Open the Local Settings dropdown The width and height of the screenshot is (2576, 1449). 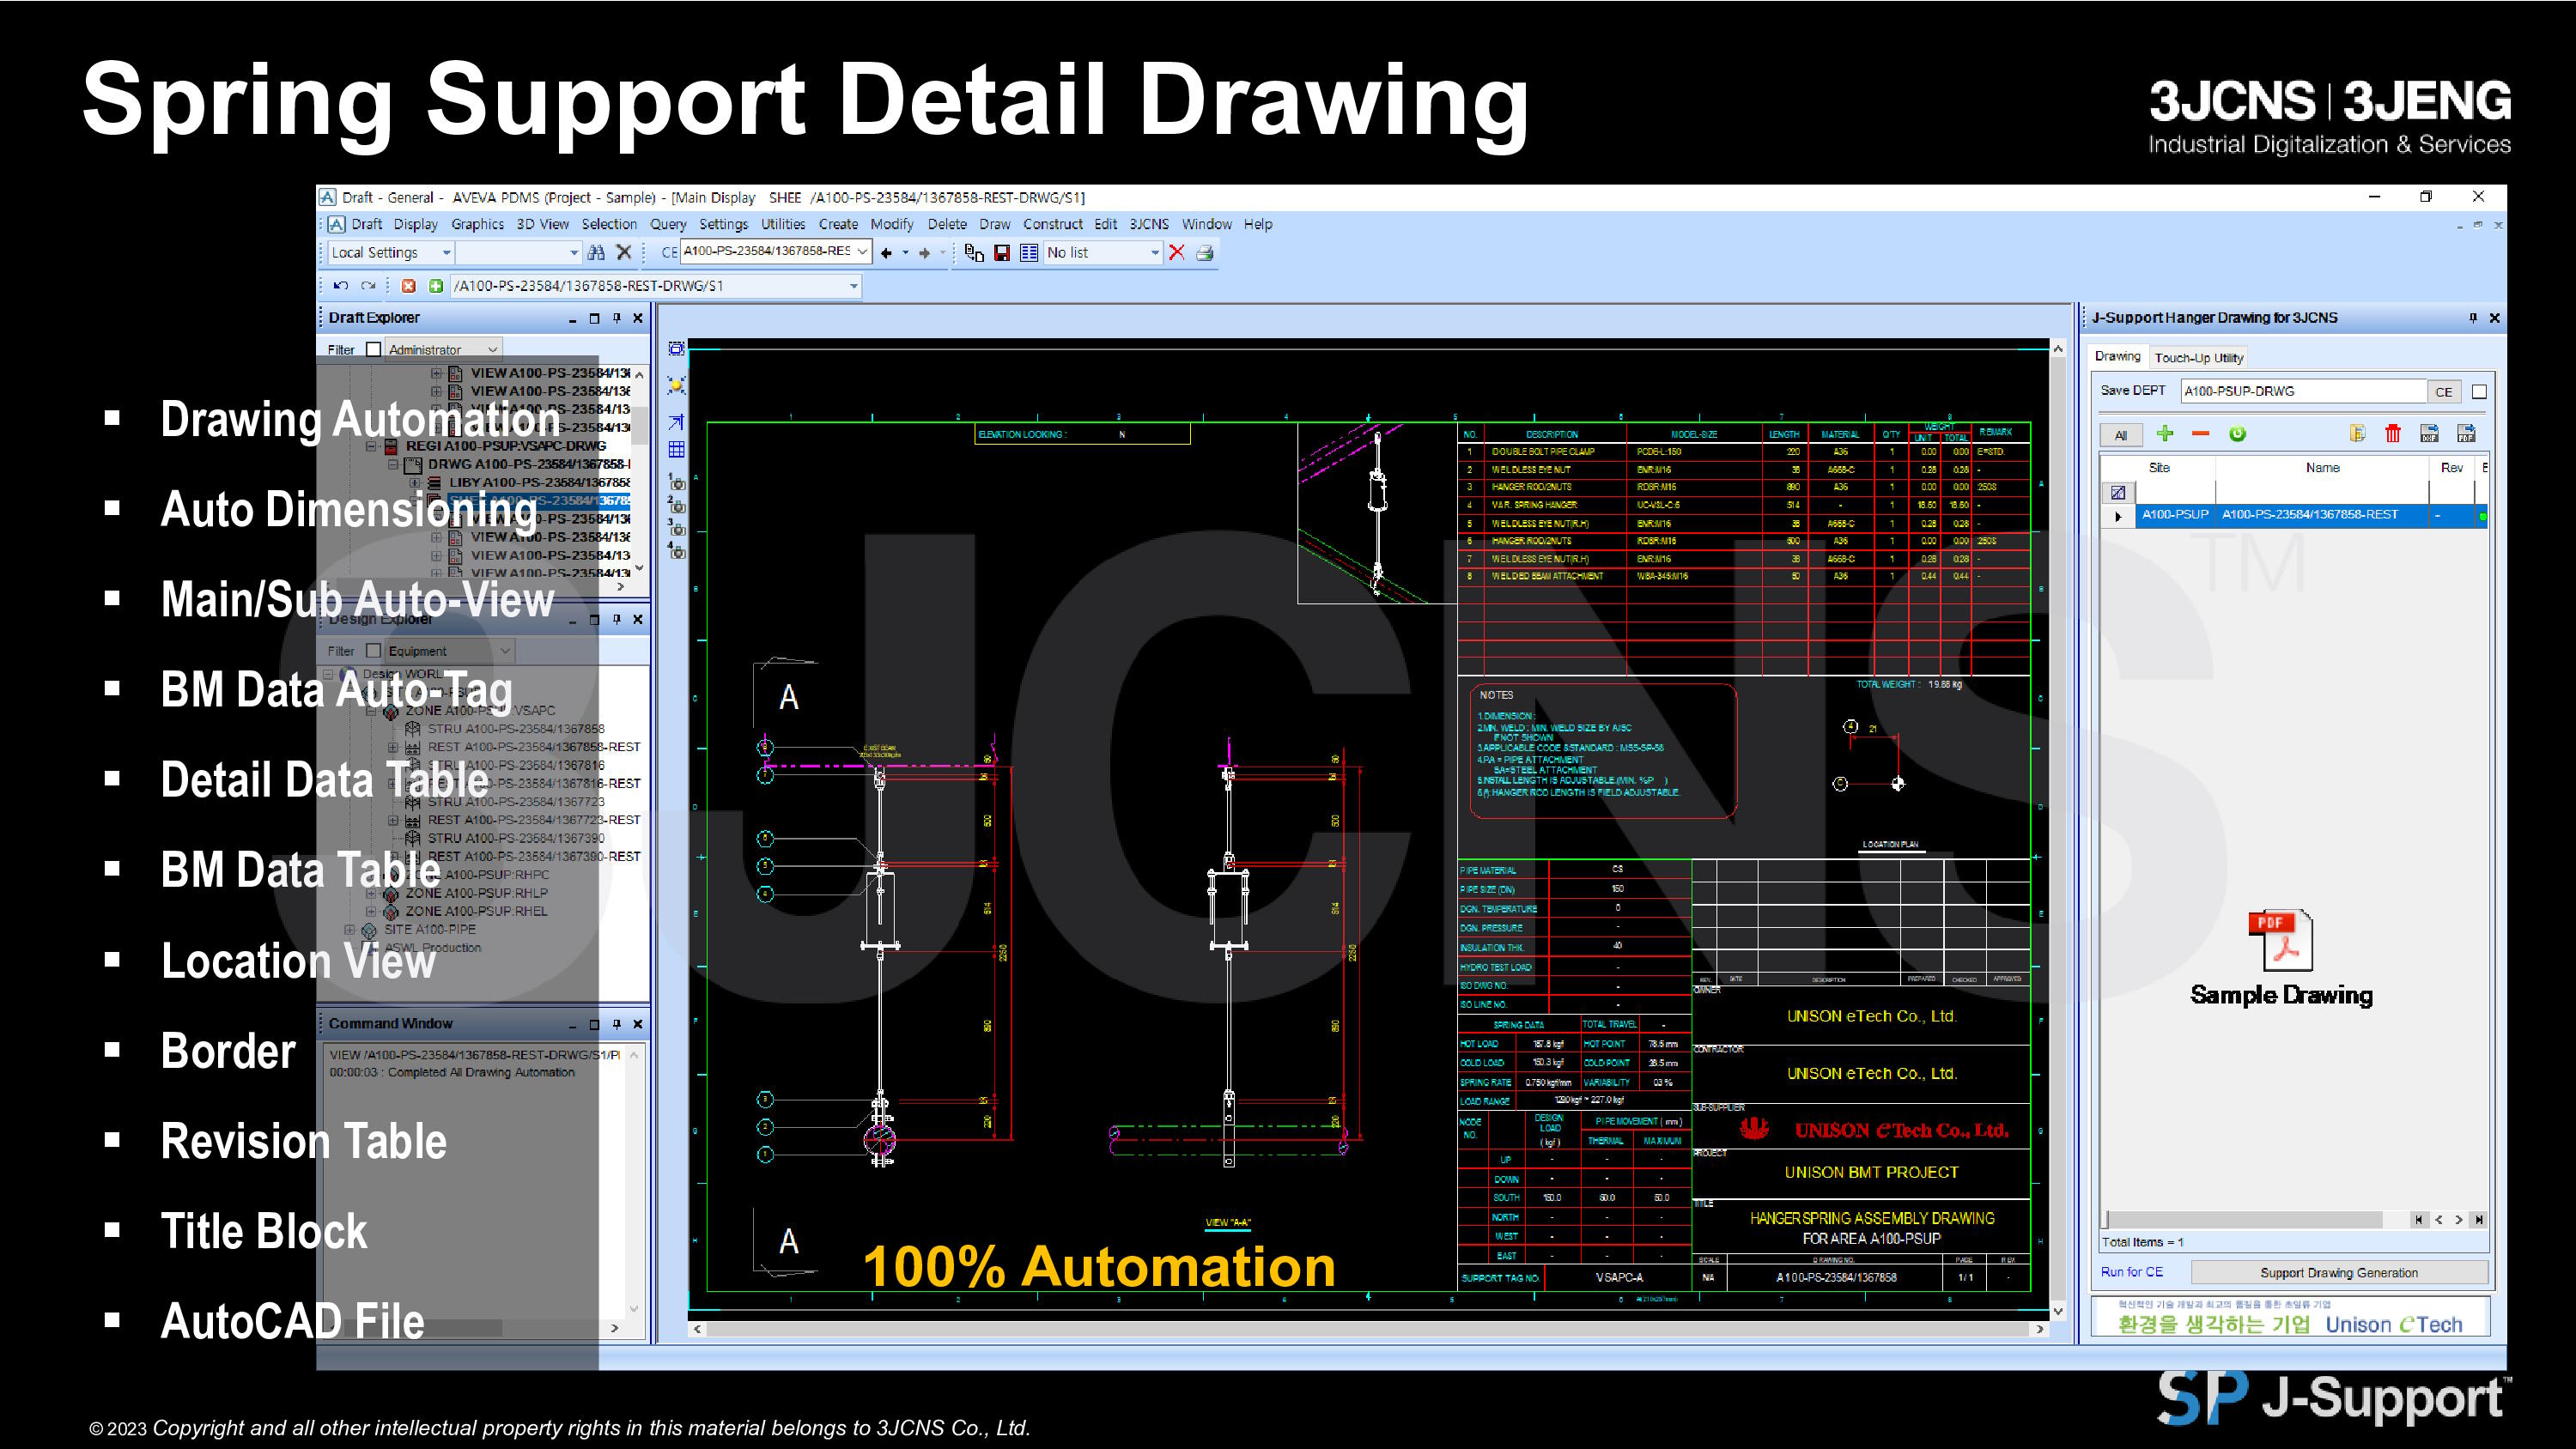coord(391,252)
